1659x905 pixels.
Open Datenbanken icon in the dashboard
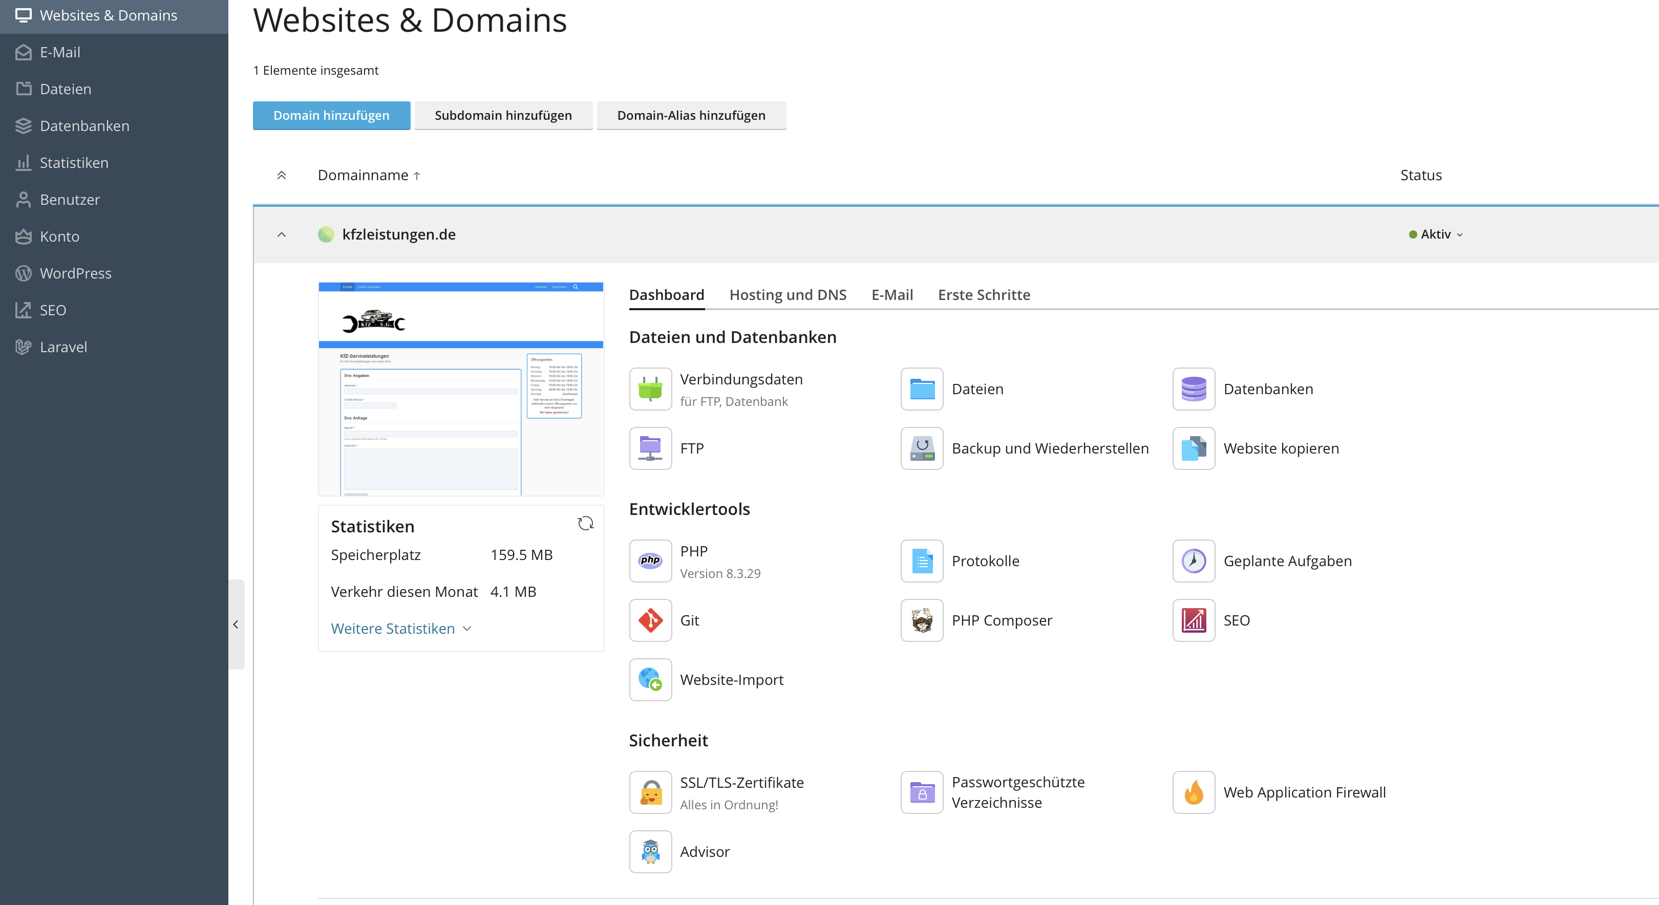point(1194,389)
